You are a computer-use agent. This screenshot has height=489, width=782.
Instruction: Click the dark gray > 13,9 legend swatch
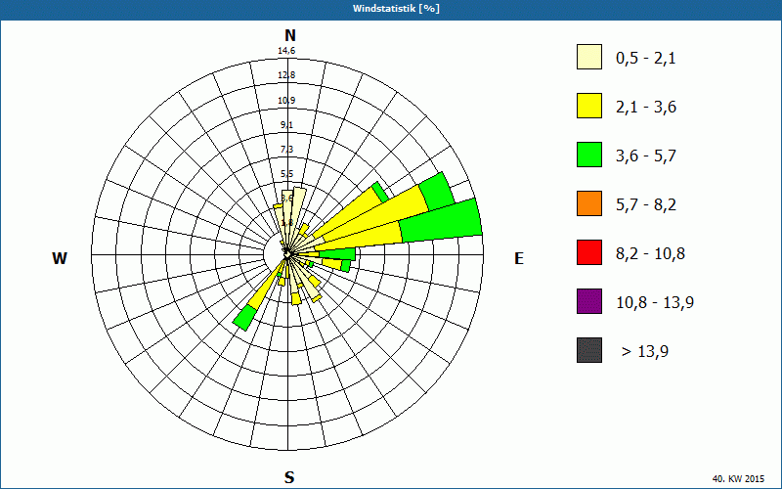pos(589,350)
